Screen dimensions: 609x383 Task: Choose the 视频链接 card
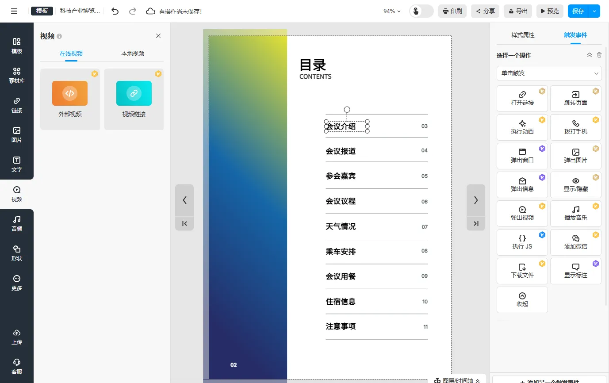pos(134,99)
